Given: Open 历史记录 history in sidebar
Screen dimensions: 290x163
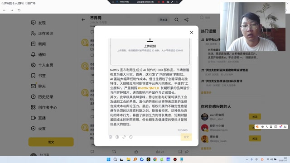Looking at the screenshot, I should pyautogui.click(x=42, y=97).
